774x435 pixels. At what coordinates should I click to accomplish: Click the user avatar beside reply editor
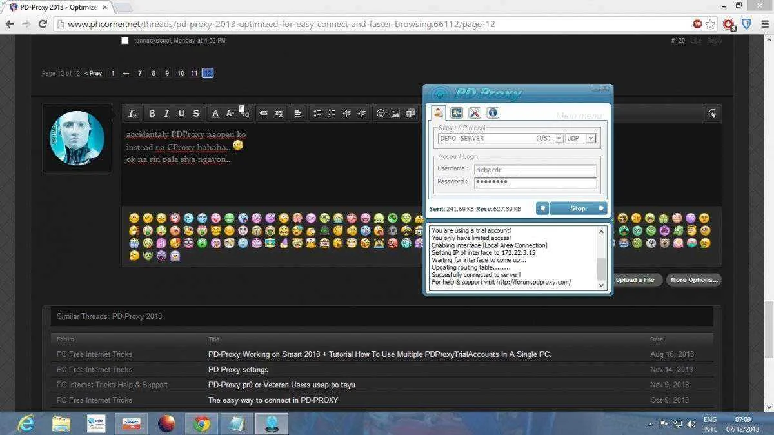[77, 138]
